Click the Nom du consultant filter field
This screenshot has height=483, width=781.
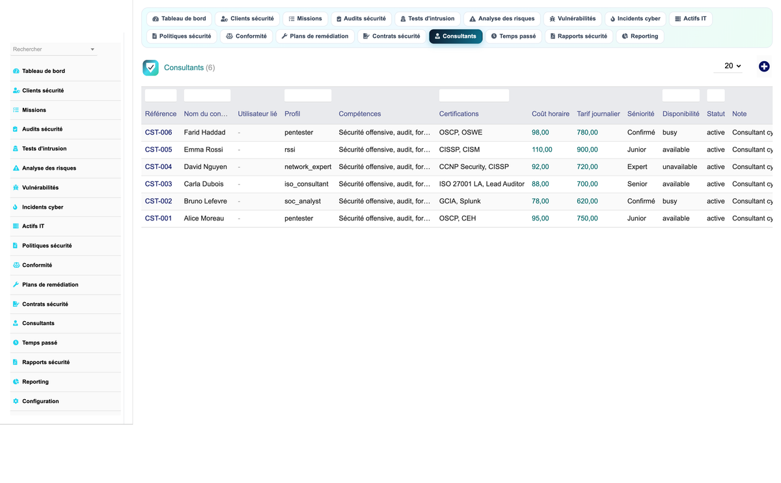coord(207,96)
